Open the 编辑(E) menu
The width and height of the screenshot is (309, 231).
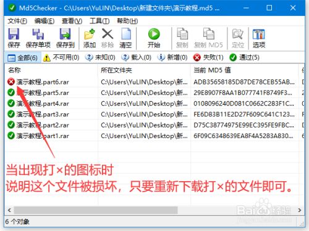click(44, 21)
